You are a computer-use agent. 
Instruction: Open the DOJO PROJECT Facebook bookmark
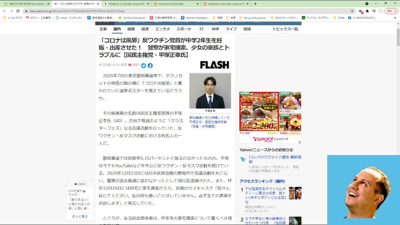point(362,18)
